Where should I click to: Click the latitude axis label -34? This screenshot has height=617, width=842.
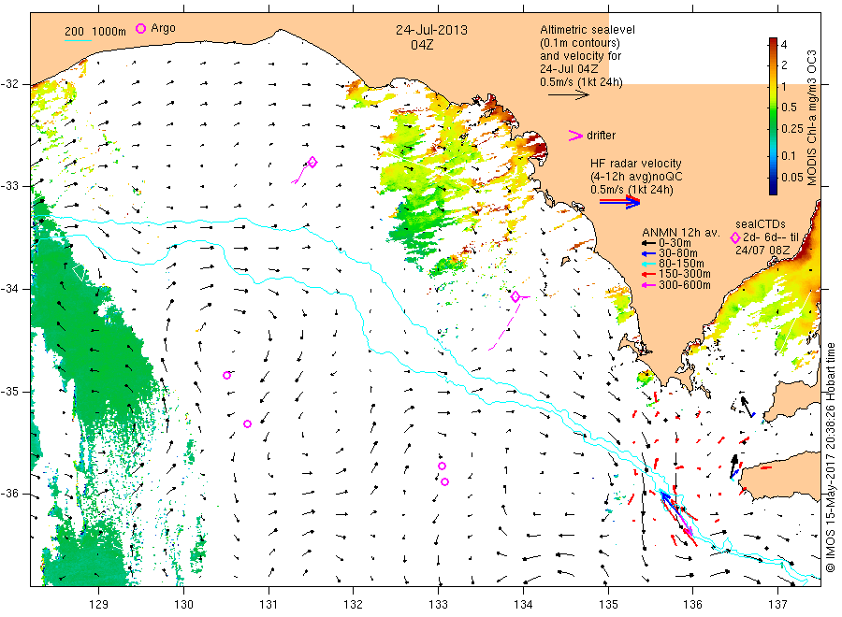click(9, 289)
